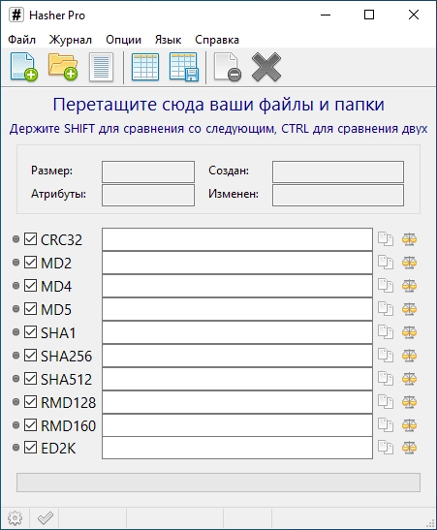Viewport: 437px width, 530px height.
Task: Compare the MD4 hash with scales icon
Action: [409, 286]
